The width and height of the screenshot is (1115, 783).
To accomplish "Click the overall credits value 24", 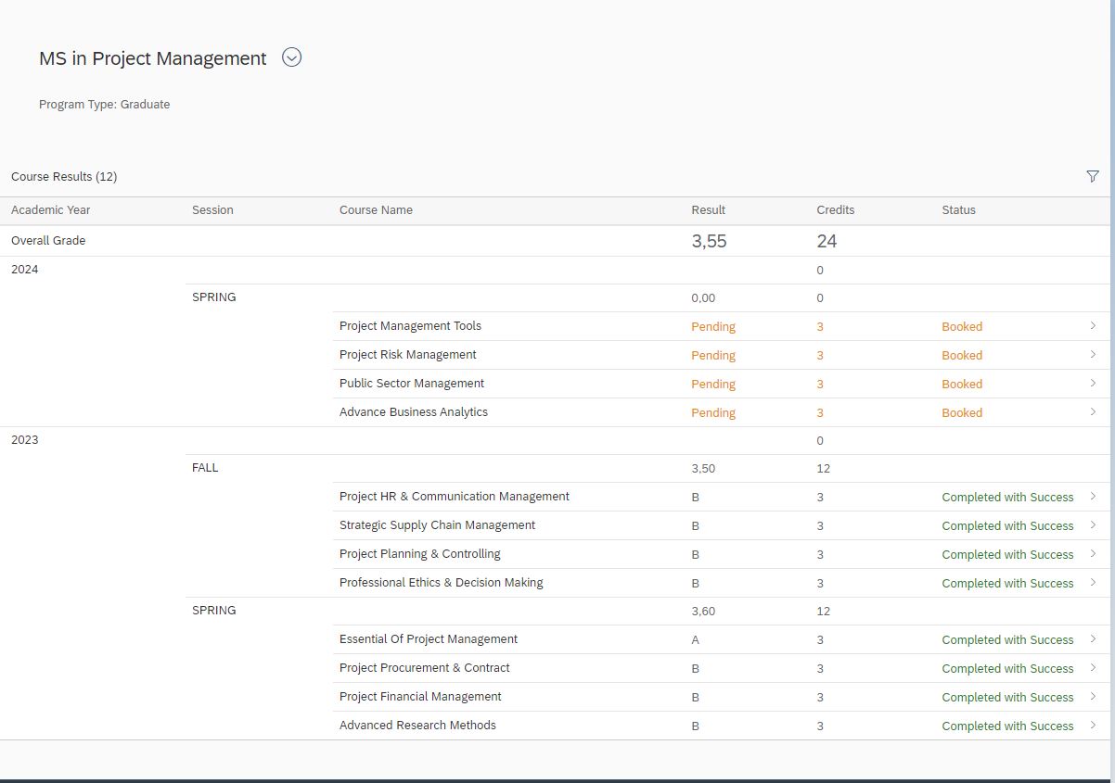I will point(827,241).
